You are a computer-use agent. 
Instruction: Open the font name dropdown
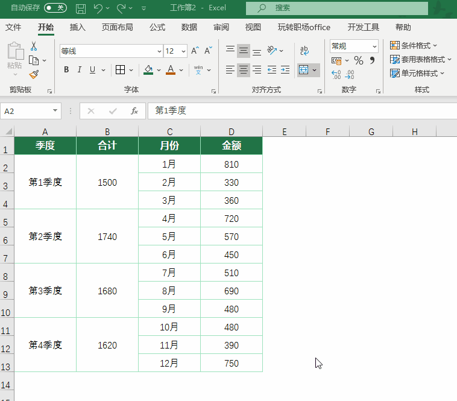click(x=159, y=51)
